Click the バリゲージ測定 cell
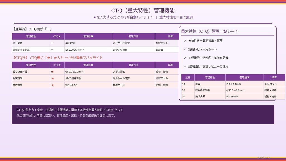Image resolution: width=286 pixels, height=161 pixels. click(x=134, y=43)
